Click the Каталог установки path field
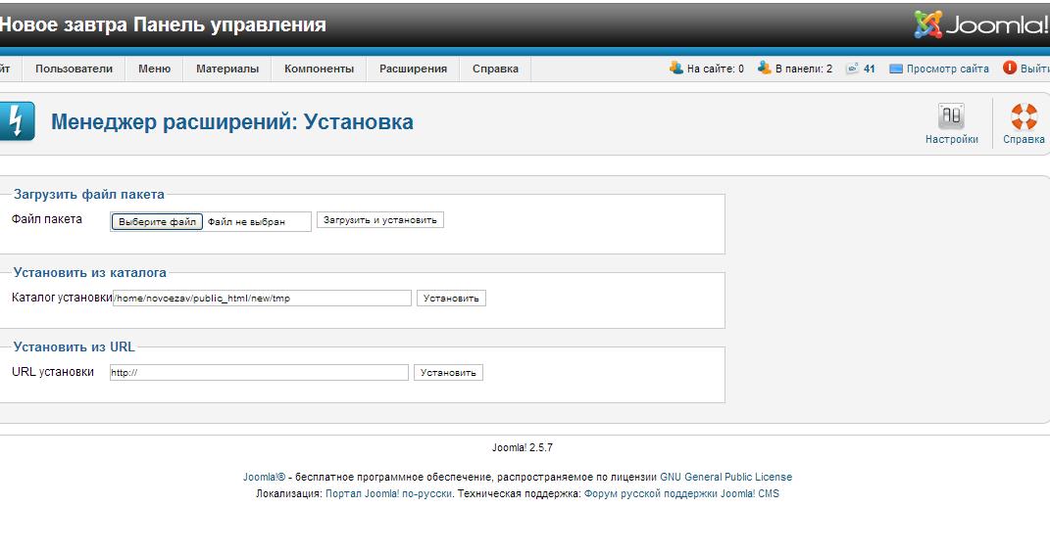The image size is (1050, 554). coord(263,299)
